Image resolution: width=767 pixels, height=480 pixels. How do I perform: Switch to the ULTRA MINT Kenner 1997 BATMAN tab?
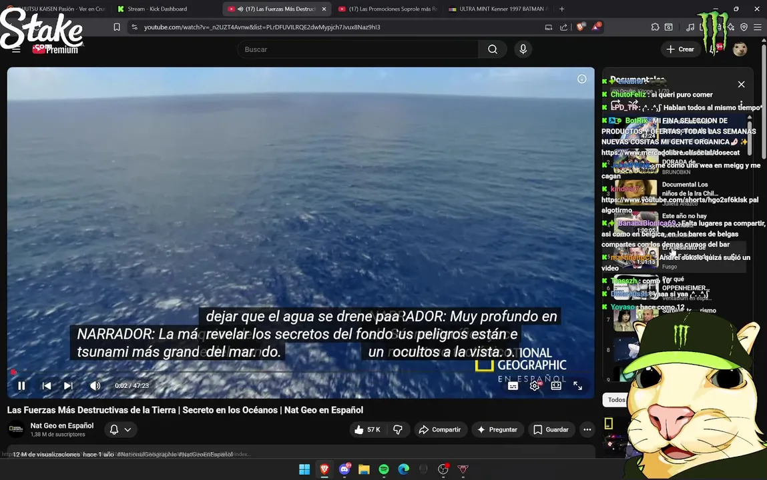click(499, 9)
